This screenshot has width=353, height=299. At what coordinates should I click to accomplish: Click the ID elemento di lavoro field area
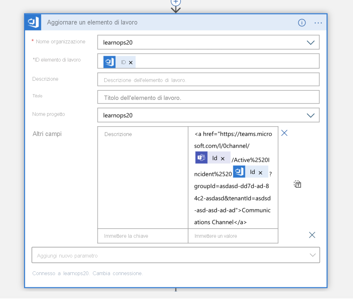208,61
